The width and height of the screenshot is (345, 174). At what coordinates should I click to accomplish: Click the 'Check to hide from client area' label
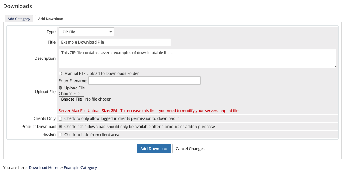92,135
